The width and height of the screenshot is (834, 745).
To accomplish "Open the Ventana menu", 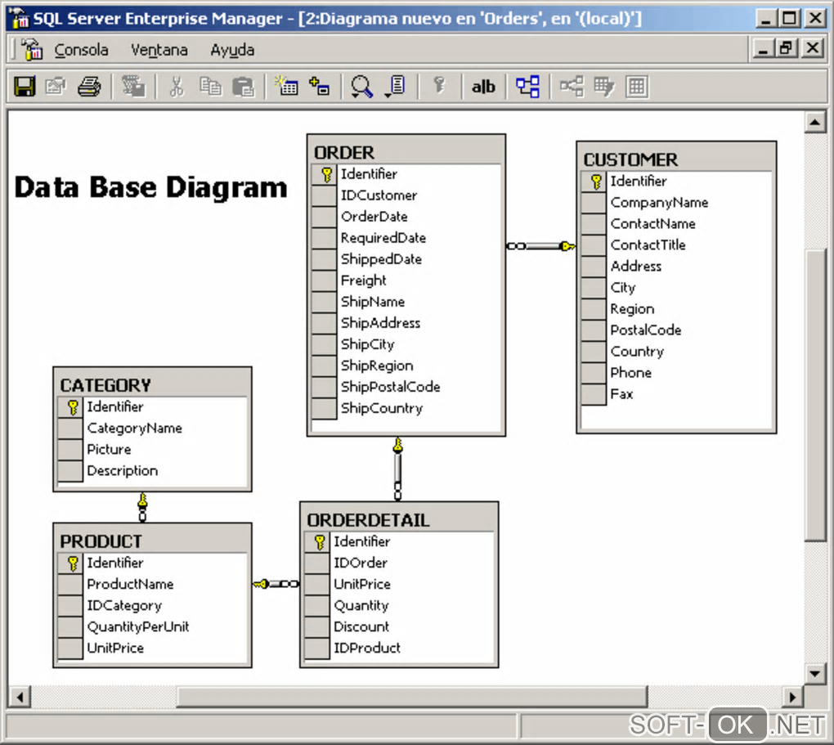I will click(x=159, y=50).
